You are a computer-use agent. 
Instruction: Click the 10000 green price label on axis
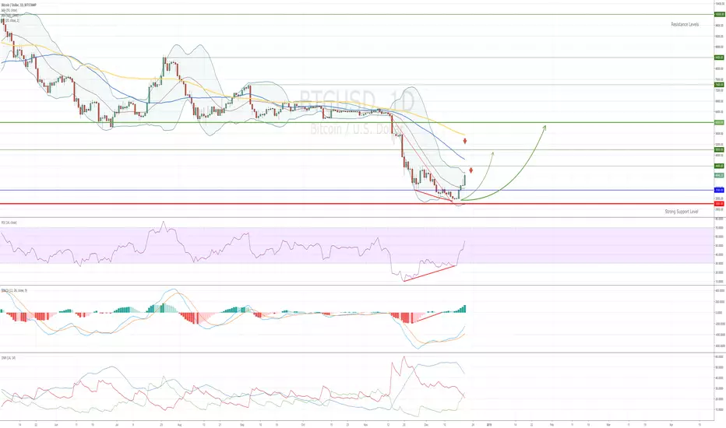719,14
